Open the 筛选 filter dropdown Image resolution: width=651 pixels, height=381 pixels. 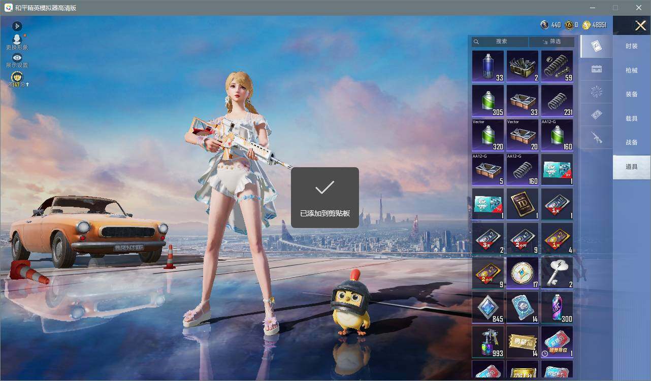tap(552, 42)
